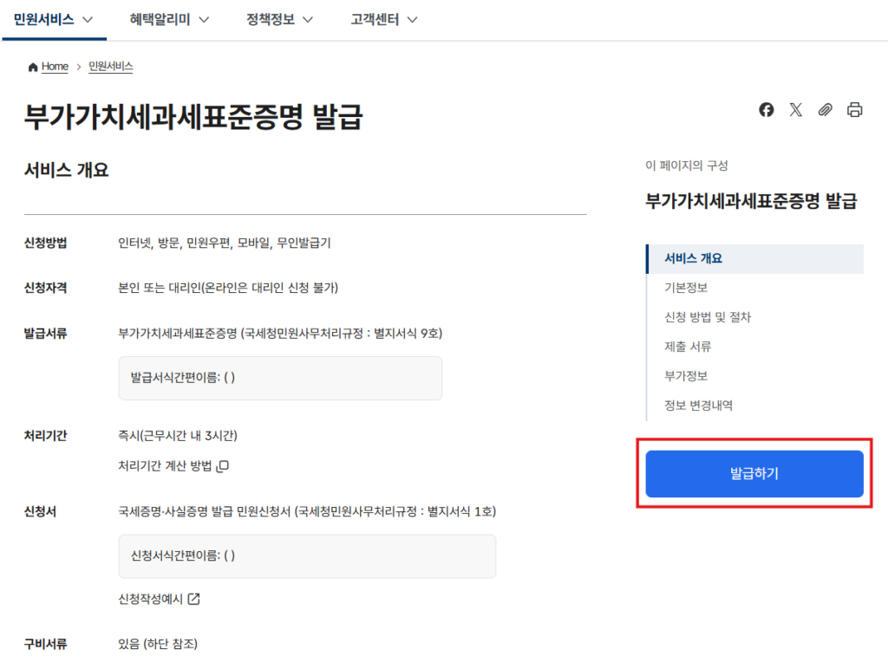This screenshot has width=888, height=669.
Task: Click the Home house icon in breadcrumb
Action: click(x=33, y=67)
